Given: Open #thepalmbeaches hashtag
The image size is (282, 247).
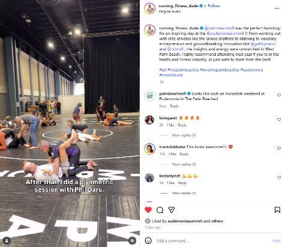Looking at the screenshot, I should [183, 70].
